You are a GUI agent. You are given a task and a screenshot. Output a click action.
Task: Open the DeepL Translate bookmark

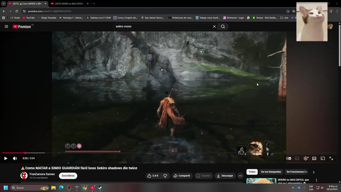pos(47,18)
